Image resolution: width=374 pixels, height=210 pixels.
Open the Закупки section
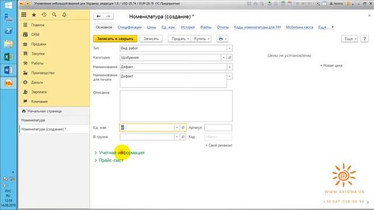37,54
